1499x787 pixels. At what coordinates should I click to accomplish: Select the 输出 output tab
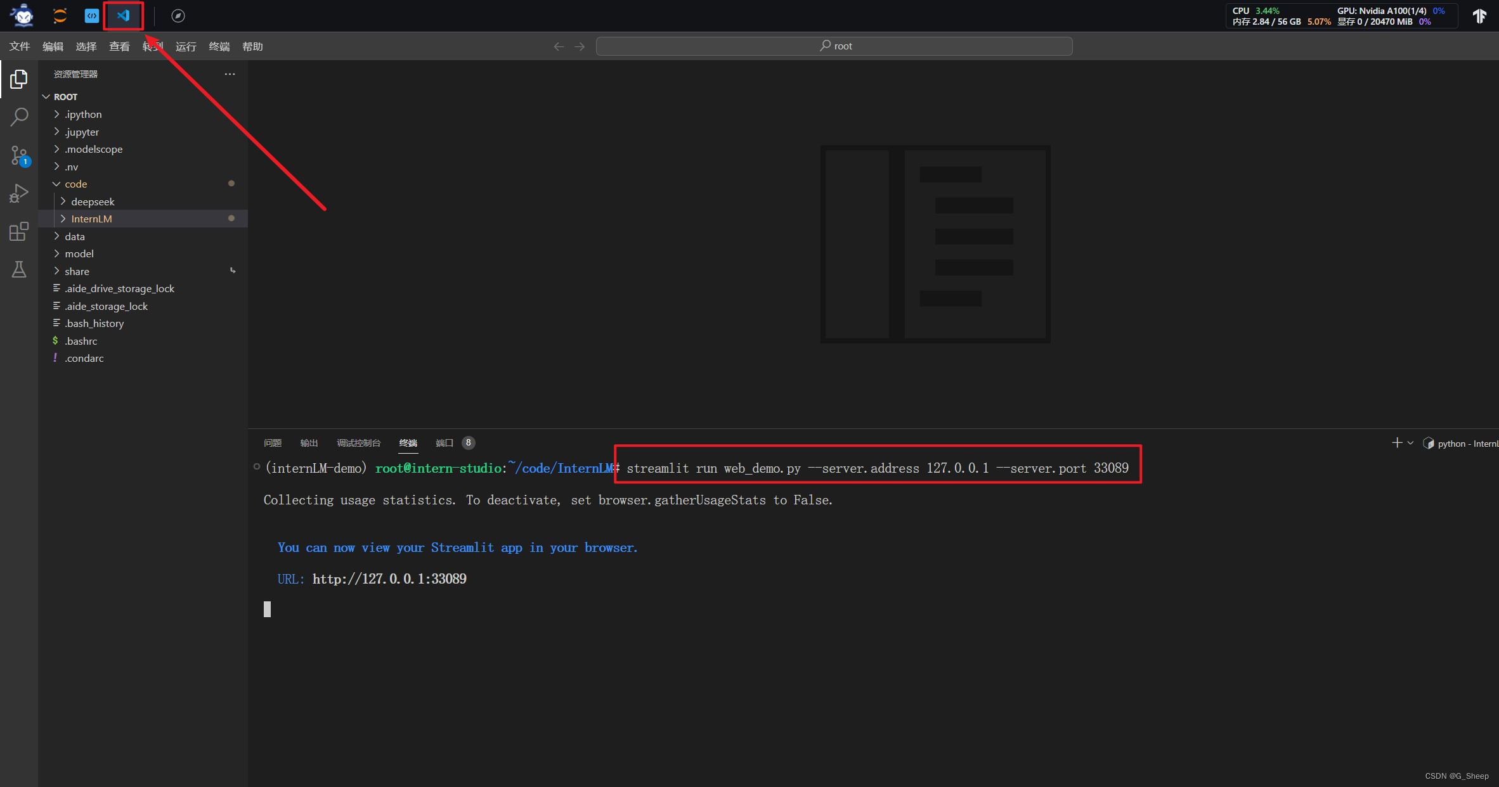pyautogui.click(x=308, y=443)
